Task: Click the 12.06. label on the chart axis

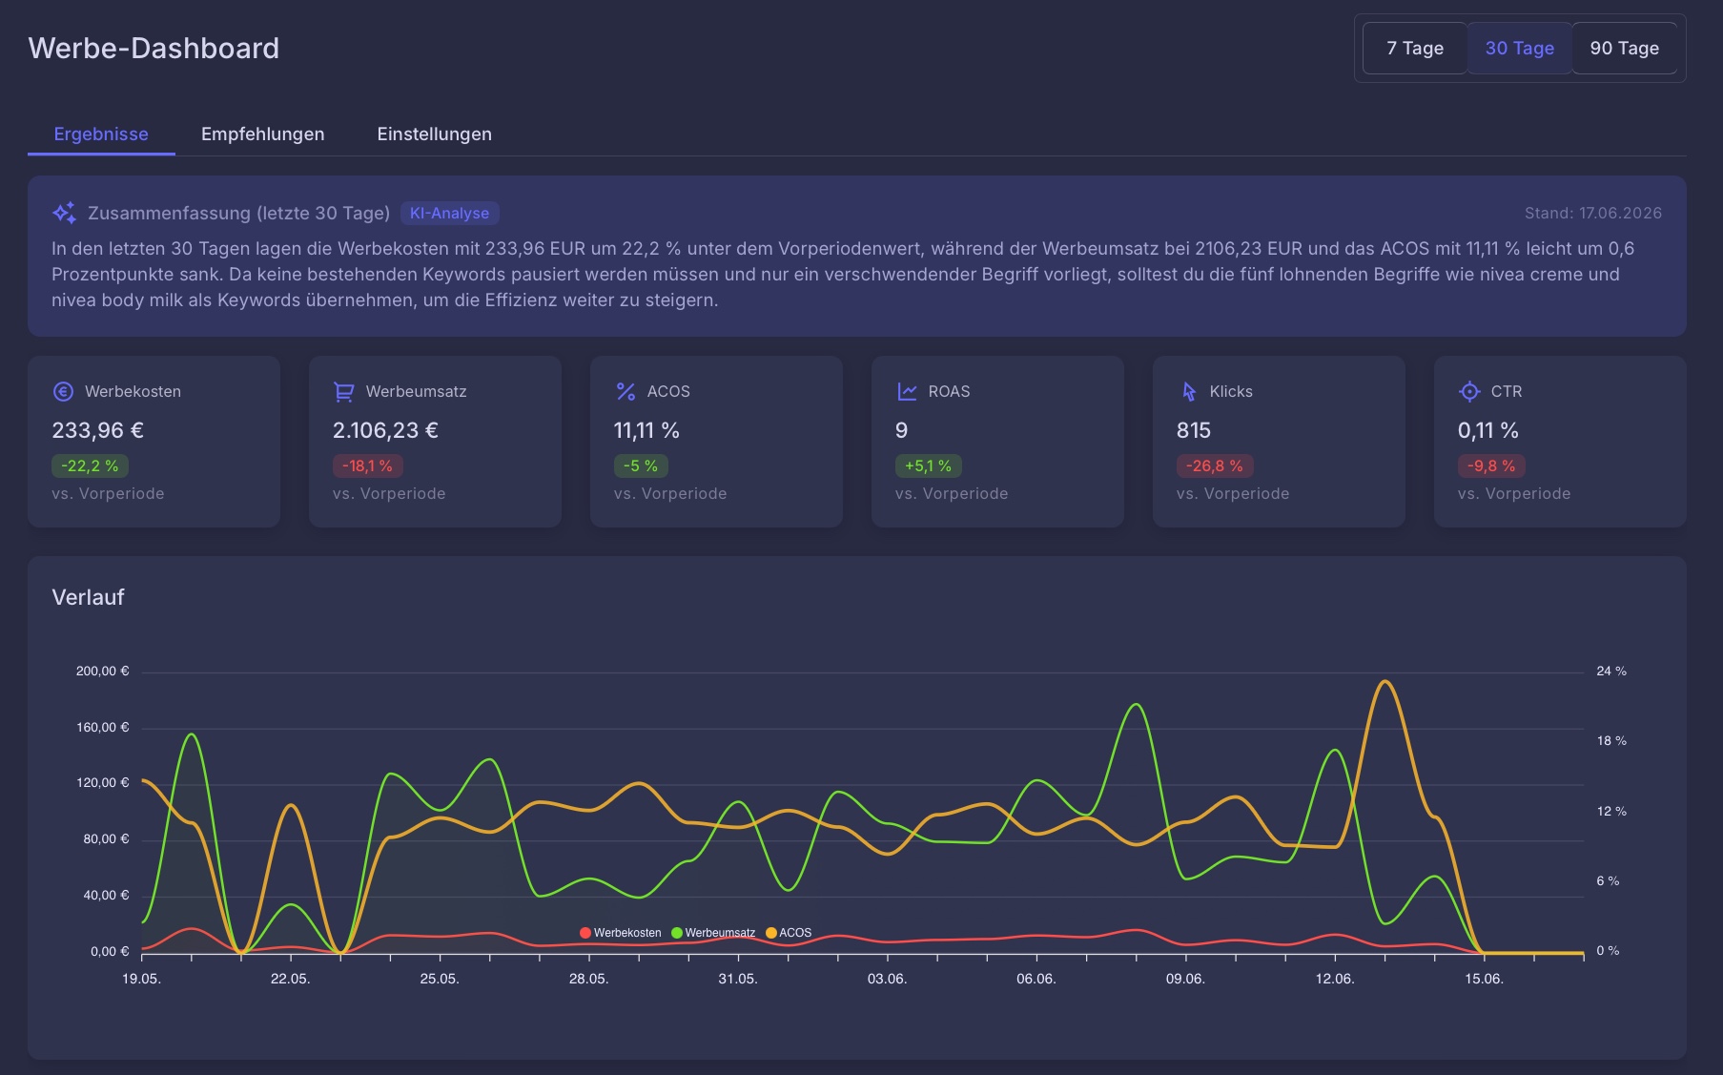Action: [1334, 979]
